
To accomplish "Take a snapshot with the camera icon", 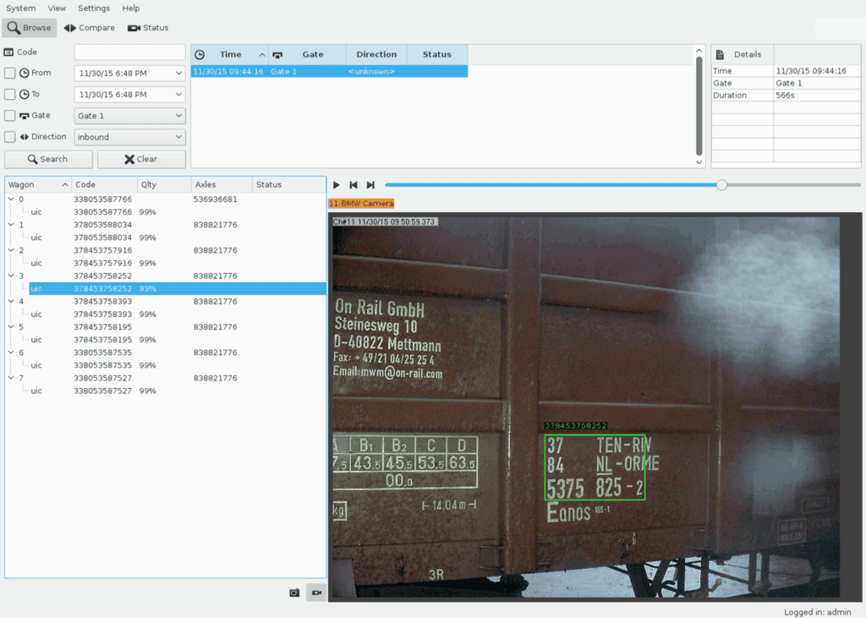I will (x=294, y=593).
